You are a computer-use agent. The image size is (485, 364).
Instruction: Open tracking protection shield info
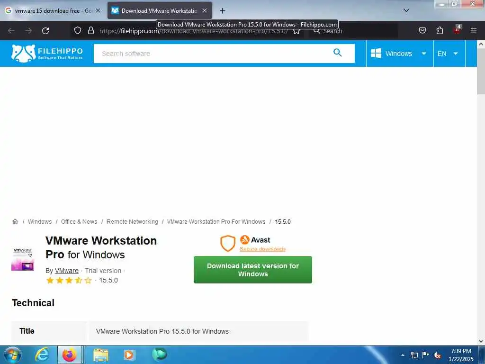point(78,31)
